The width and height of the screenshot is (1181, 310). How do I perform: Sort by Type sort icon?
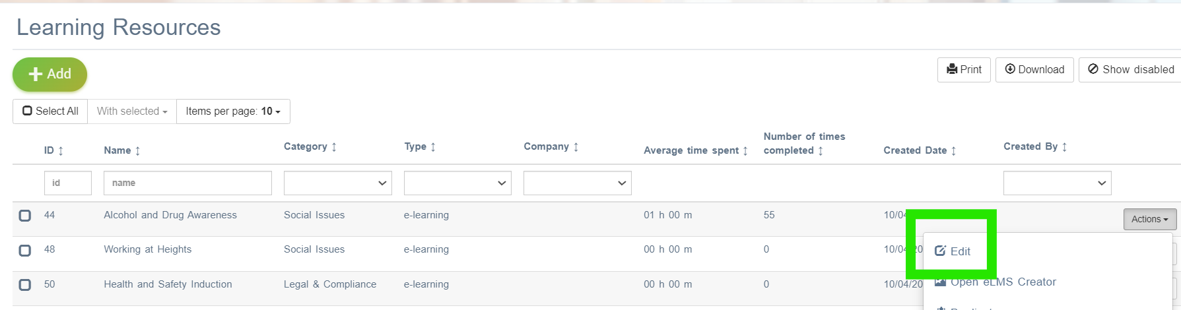(433, 147)
